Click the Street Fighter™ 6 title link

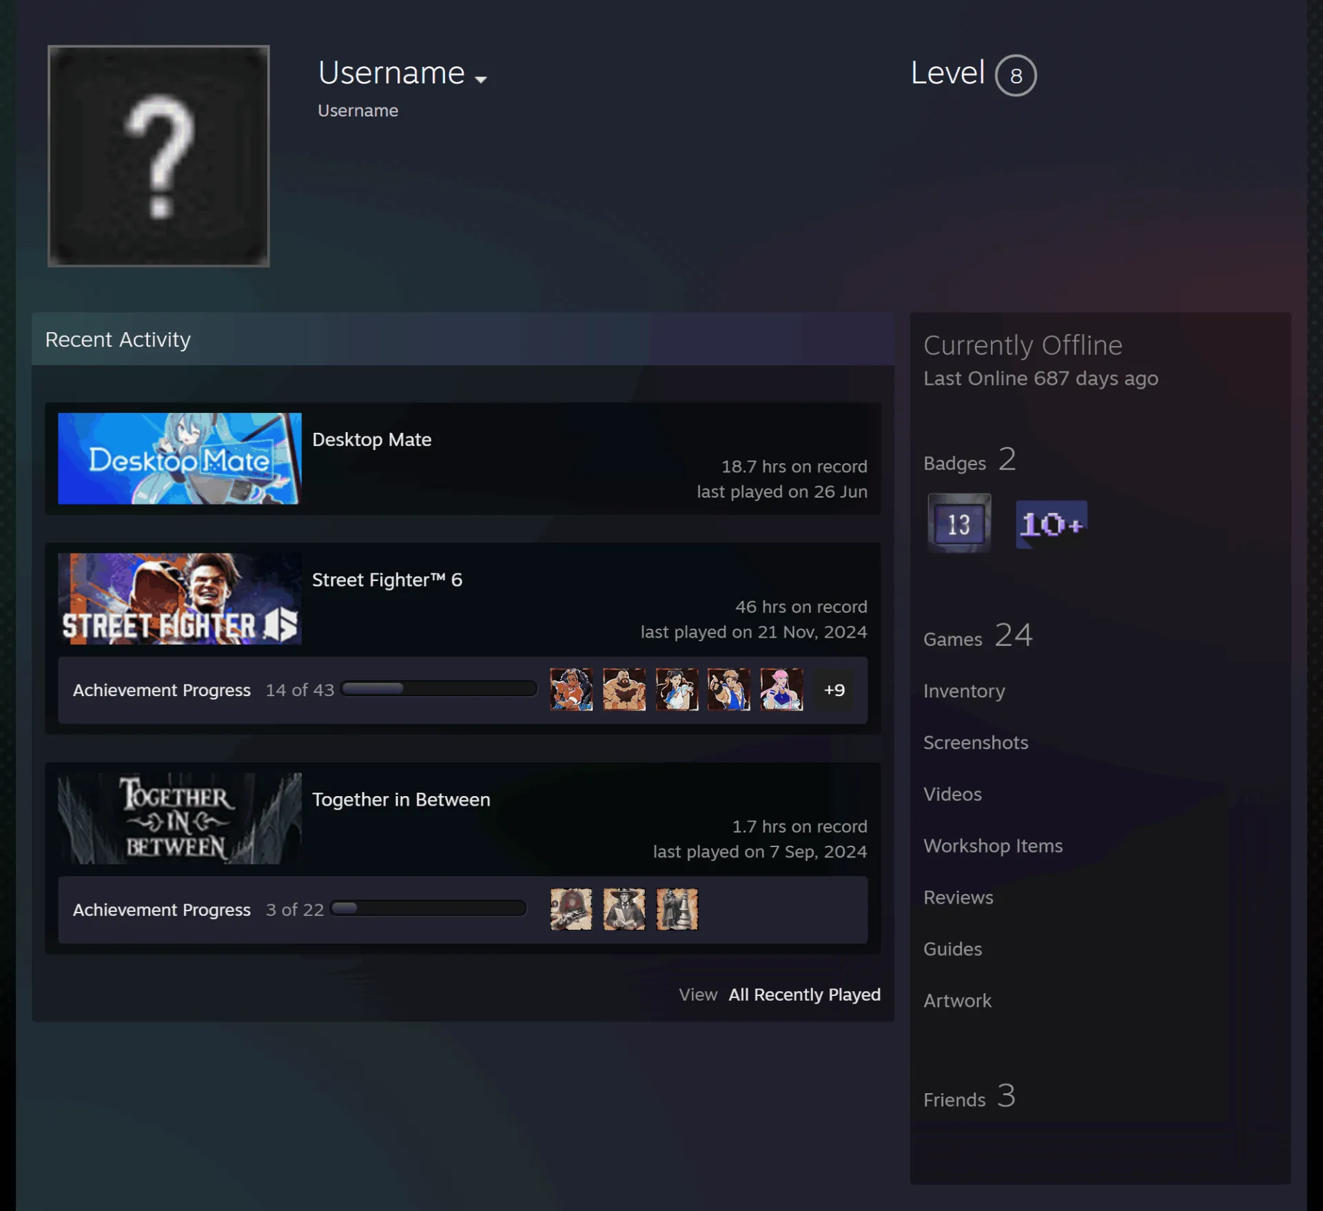pyautogui.click(x=387, y=580)
